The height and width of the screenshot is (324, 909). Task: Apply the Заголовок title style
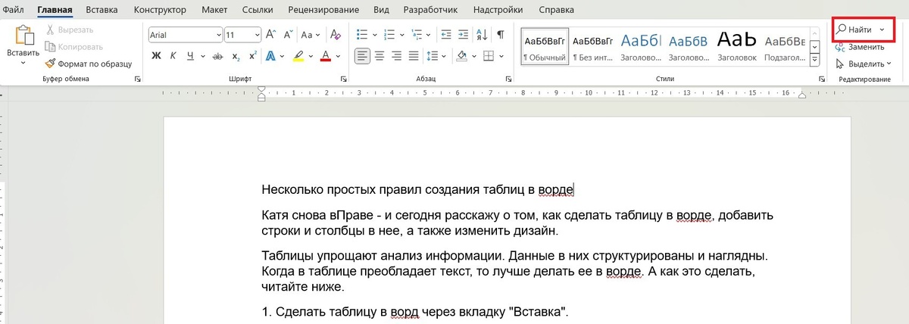coord(737,45)
